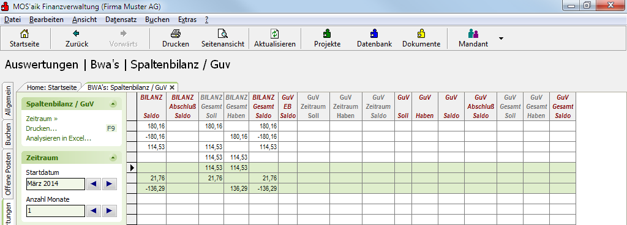
Task: Open the ? help menu
Action: tap(206, 20)
